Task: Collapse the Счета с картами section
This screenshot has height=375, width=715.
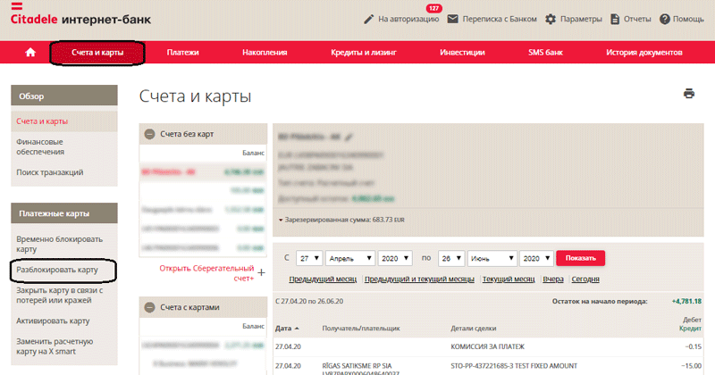Action: point(149,307)
